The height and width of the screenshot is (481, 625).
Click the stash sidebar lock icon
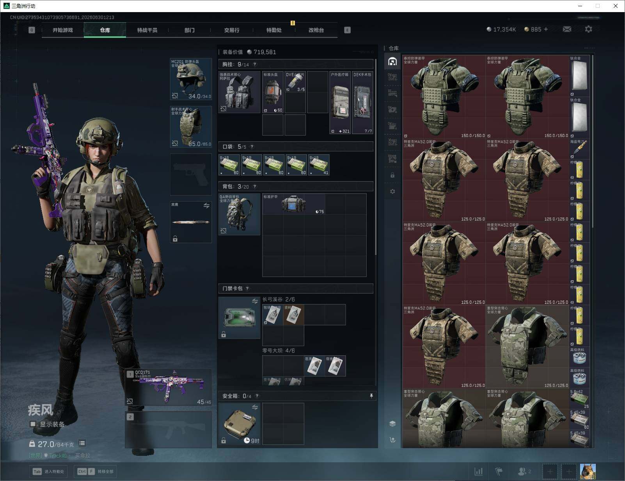point(392,175)
